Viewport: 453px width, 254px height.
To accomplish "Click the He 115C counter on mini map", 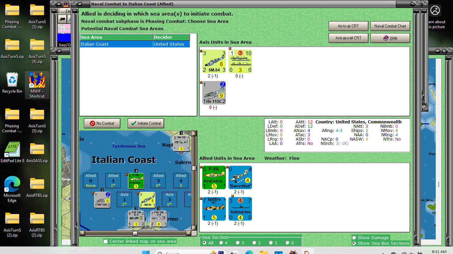I will pos(102,199).
